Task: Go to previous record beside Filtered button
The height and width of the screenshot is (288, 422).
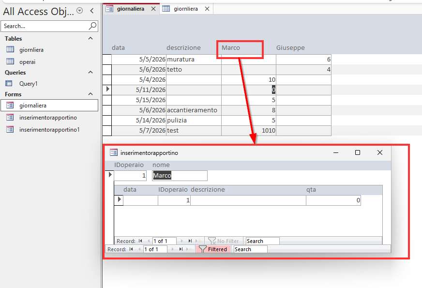Action: click(x=139, y=249)
